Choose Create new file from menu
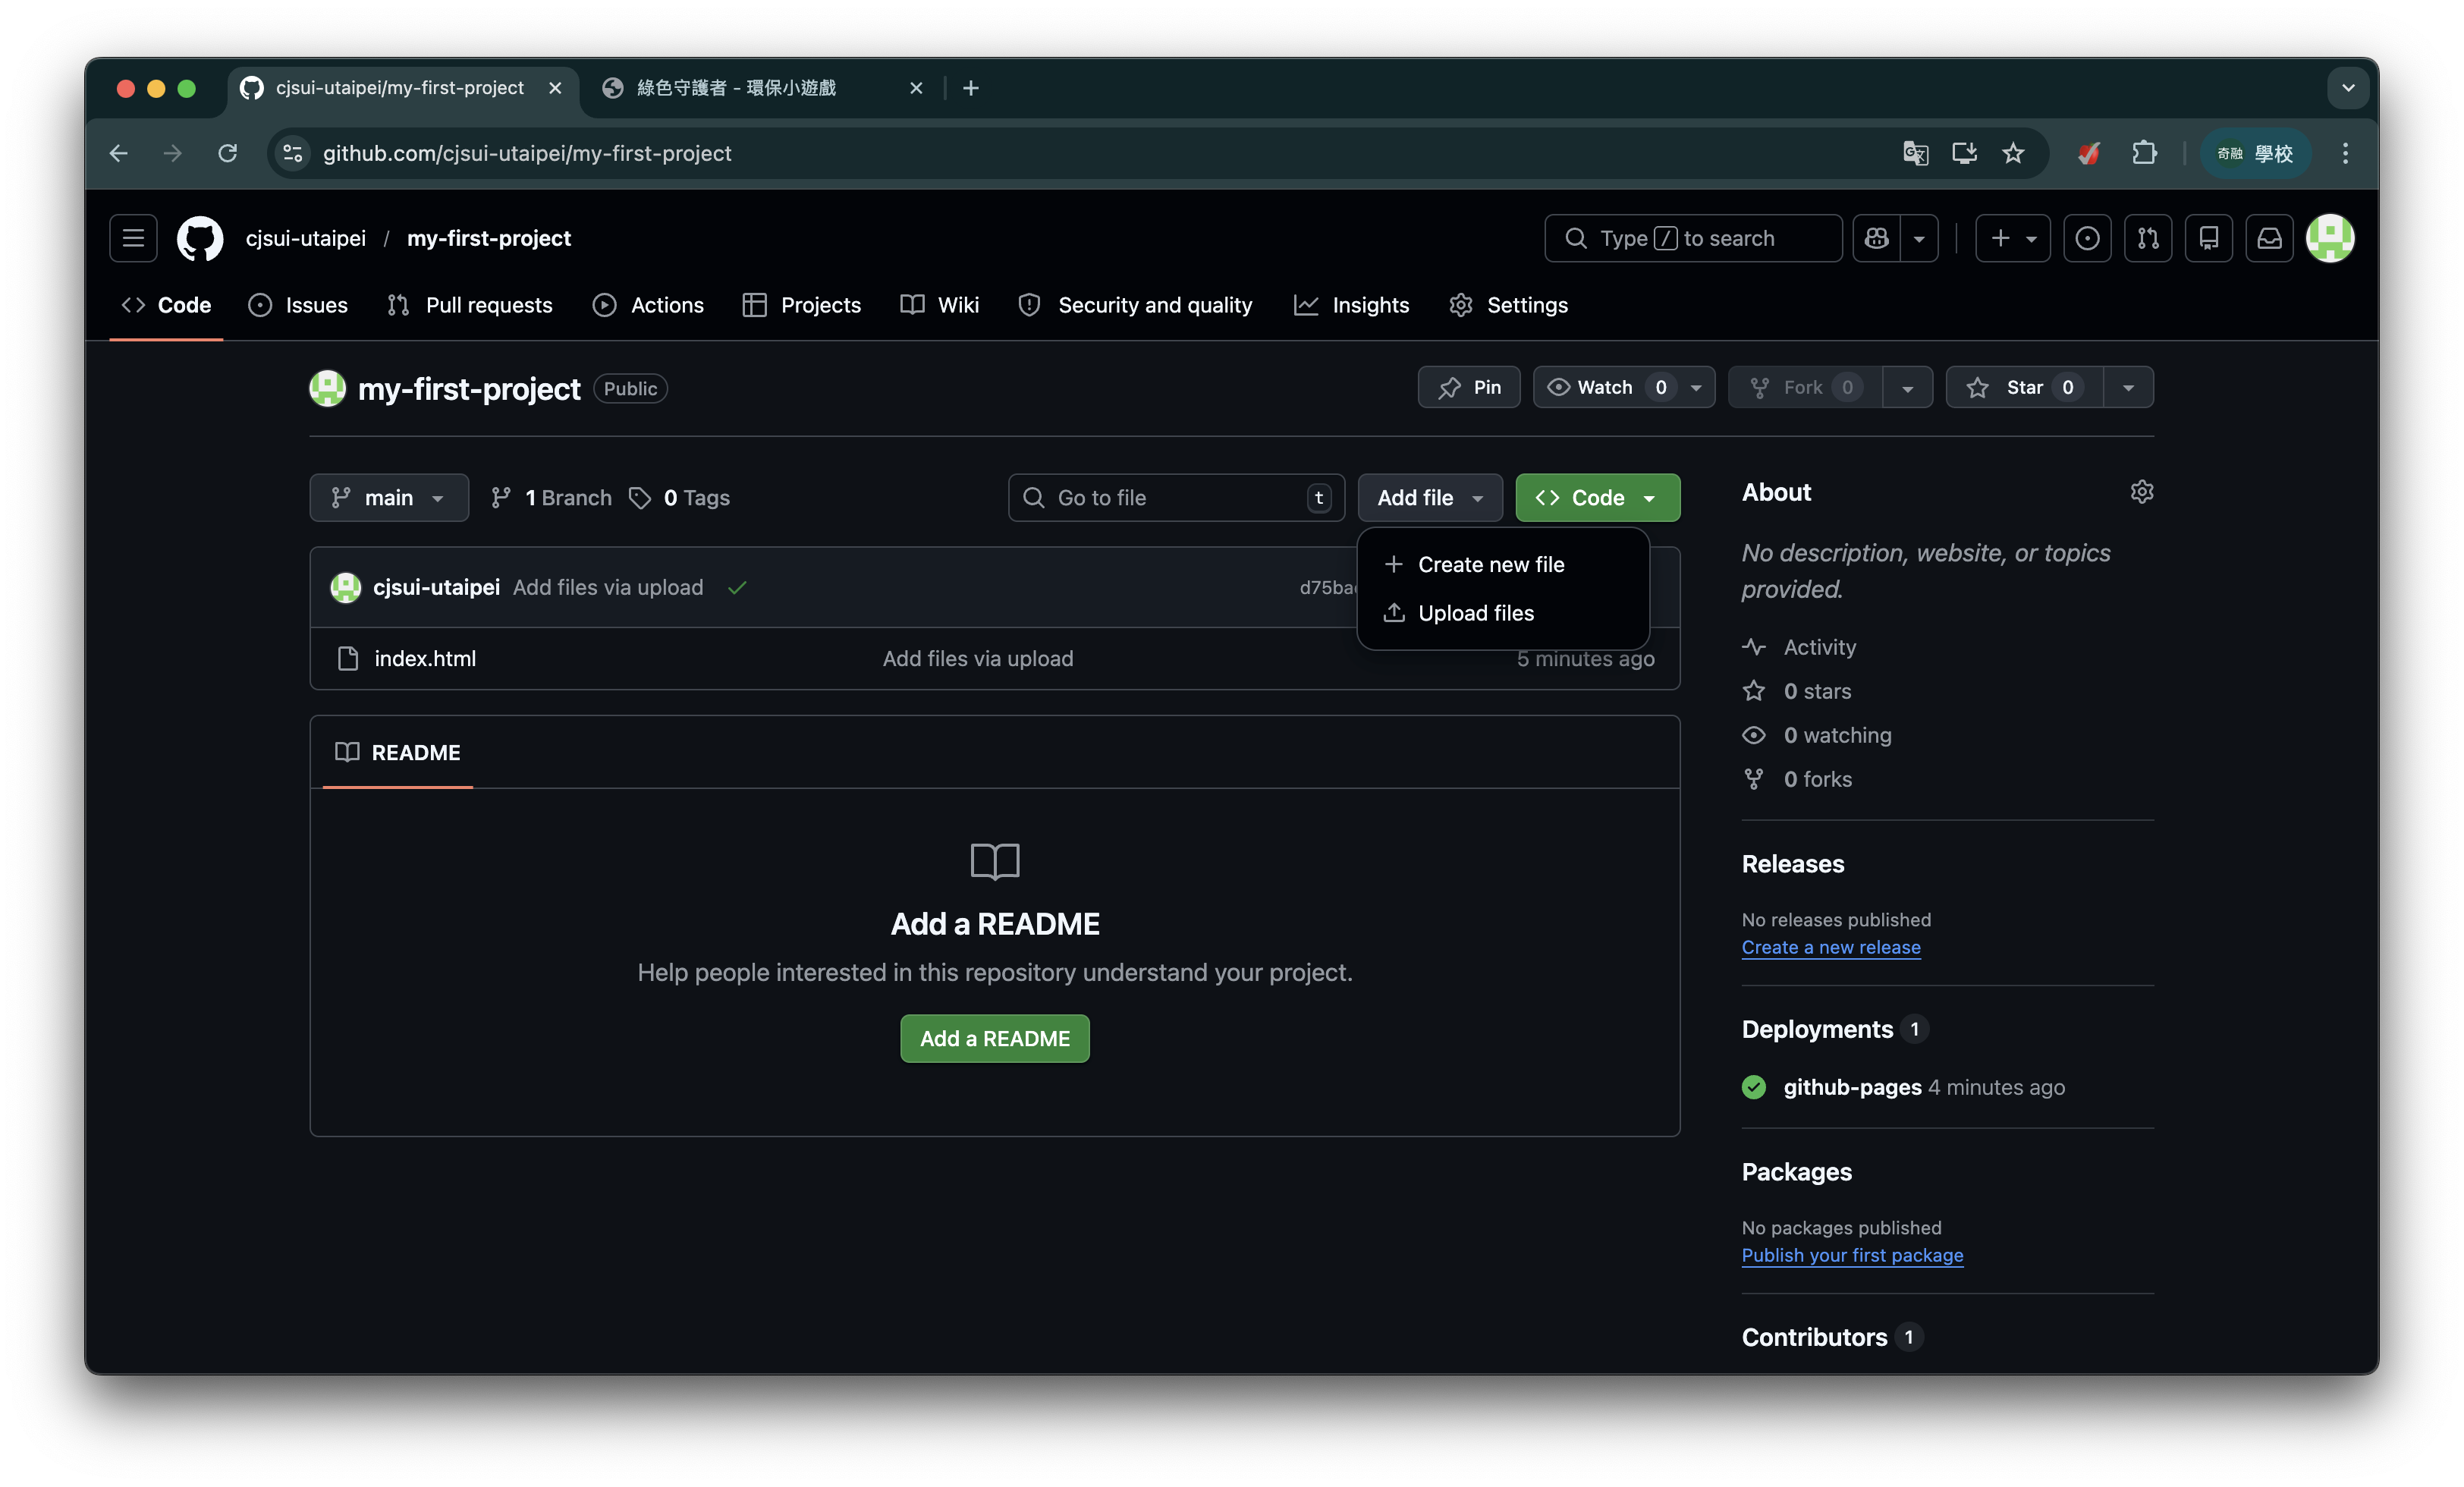This screenshot has height=1487, width=2464. tap(1503, 564)
